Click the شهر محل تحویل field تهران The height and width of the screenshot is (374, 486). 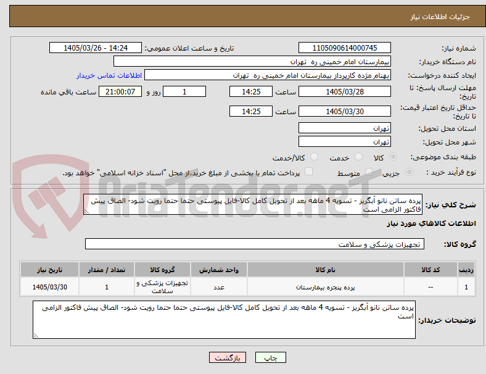(345, 141)
